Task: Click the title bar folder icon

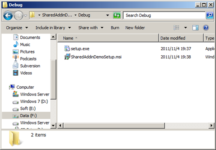Action: [5, 5]
